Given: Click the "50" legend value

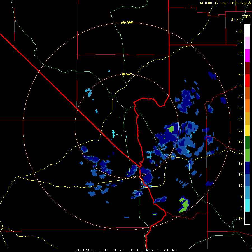Looking at the screenshot, I should [241, 75].
